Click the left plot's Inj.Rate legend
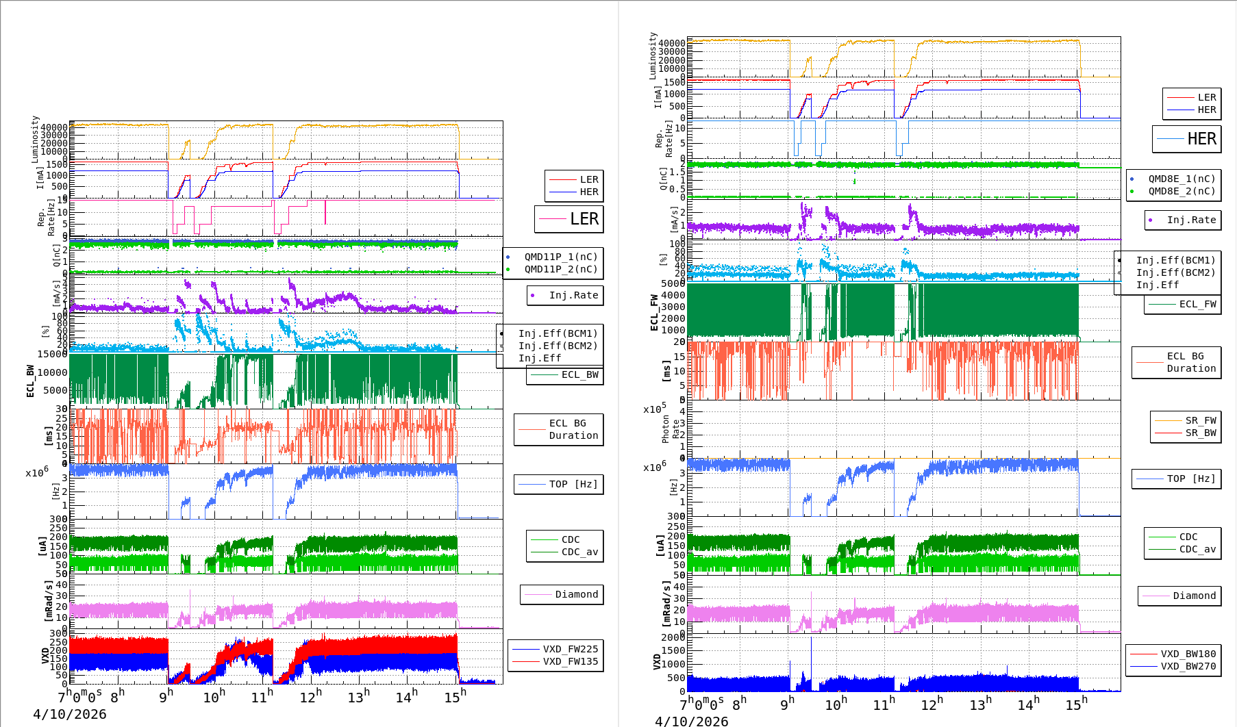 (566, 295)
